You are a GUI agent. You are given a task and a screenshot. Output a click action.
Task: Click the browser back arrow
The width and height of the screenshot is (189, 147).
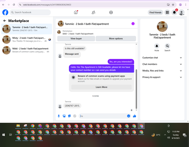pyautogui.click(x=3, y=5)
